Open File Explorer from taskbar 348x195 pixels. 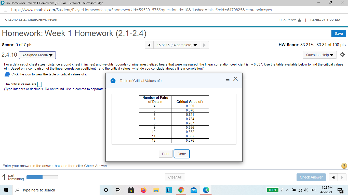coord(156,190)
